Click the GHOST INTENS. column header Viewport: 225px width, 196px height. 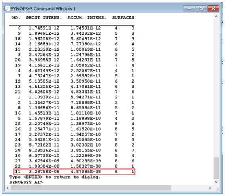pyautogui.click(x=44, y=17)
